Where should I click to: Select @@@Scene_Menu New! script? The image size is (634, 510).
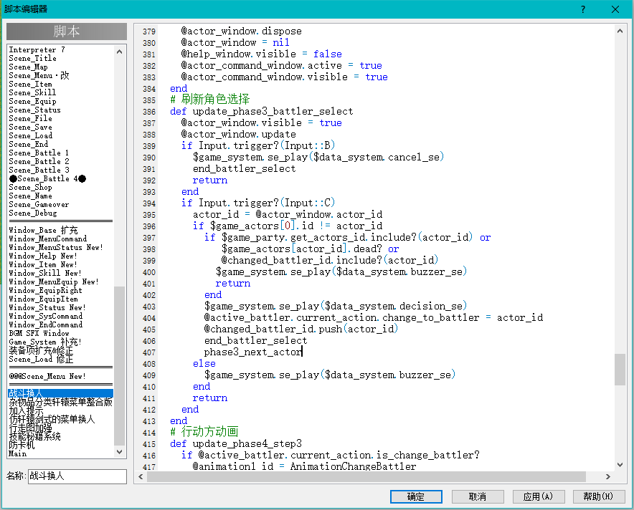(47, 376)
